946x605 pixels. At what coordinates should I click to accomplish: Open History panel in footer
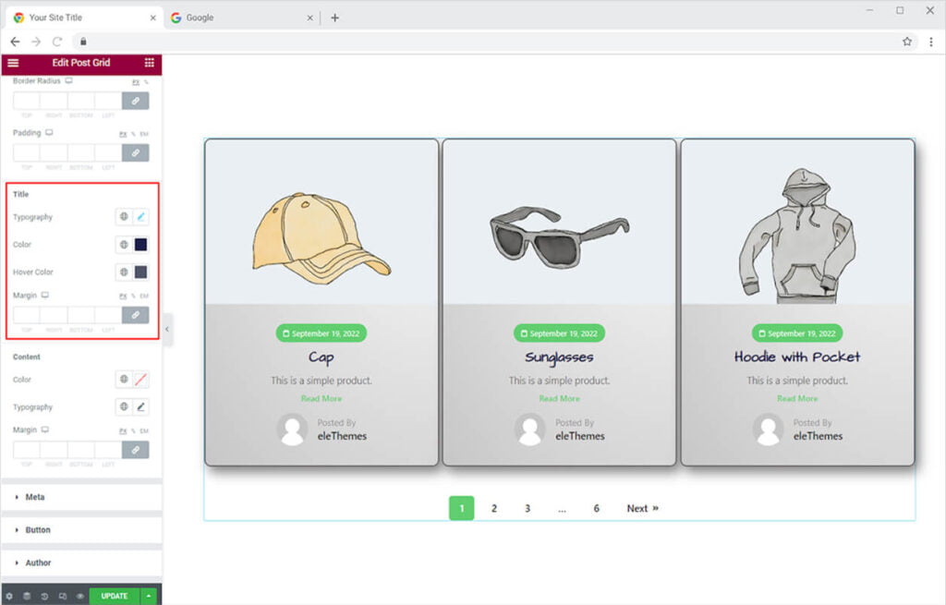45,596
